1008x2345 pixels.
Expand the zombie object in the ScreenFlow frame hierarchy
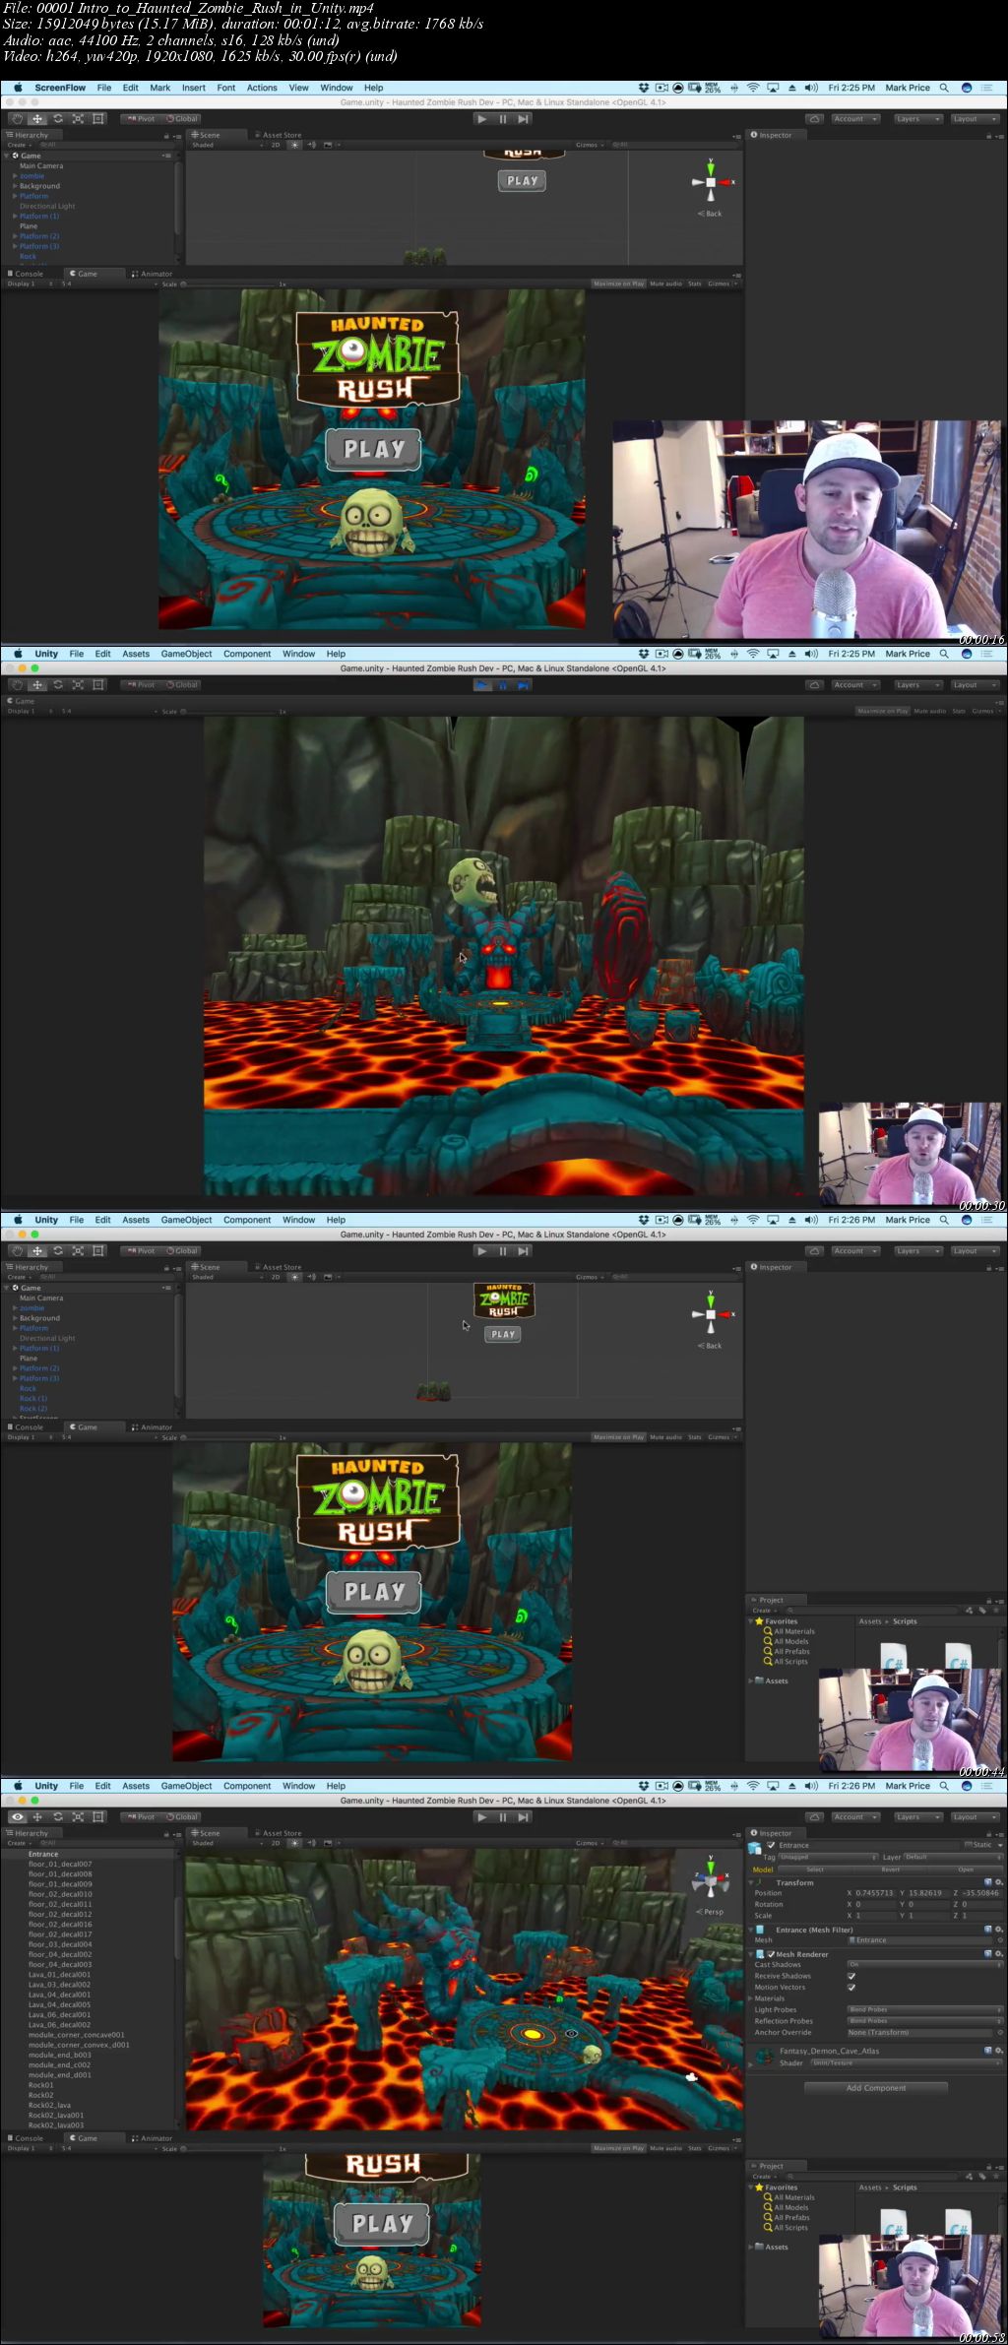(15, 176)
